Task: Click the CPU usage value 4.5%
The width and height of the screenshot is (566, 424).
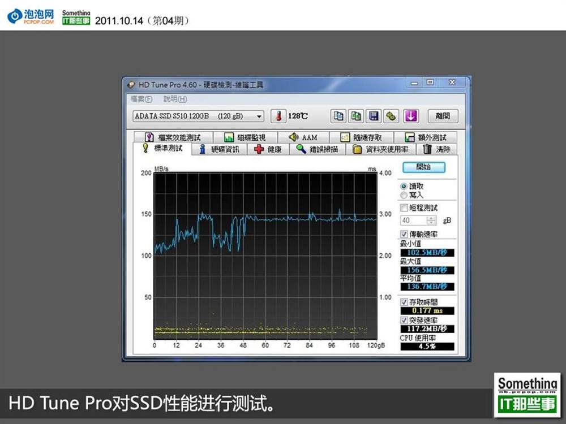Action: [x=427, y=346]
